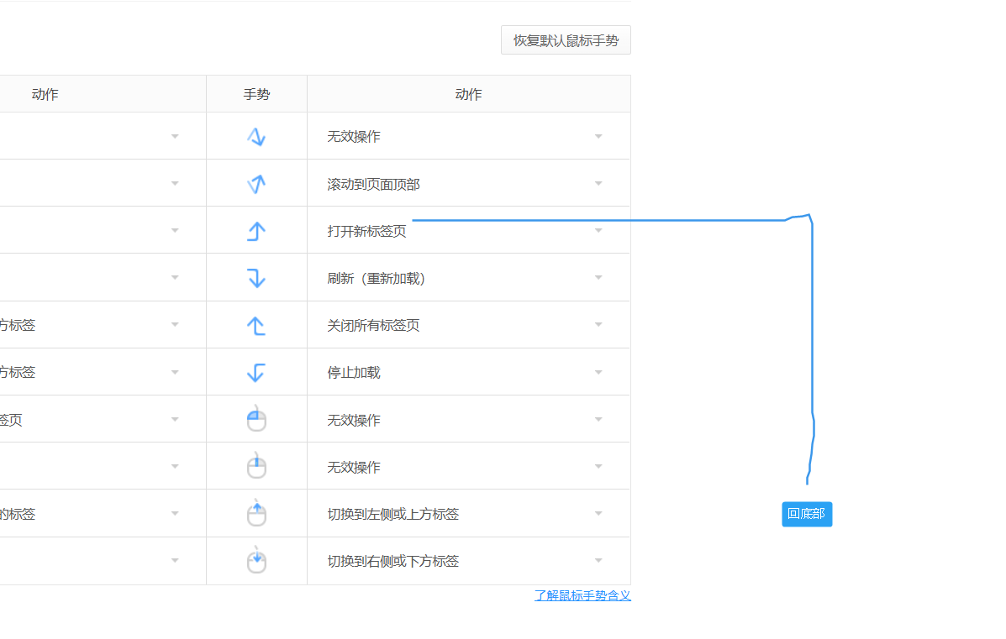Screen dimensions: 1006x639
Task: Open the 打开新标签页 action dropdown
Action: (468, 231)
